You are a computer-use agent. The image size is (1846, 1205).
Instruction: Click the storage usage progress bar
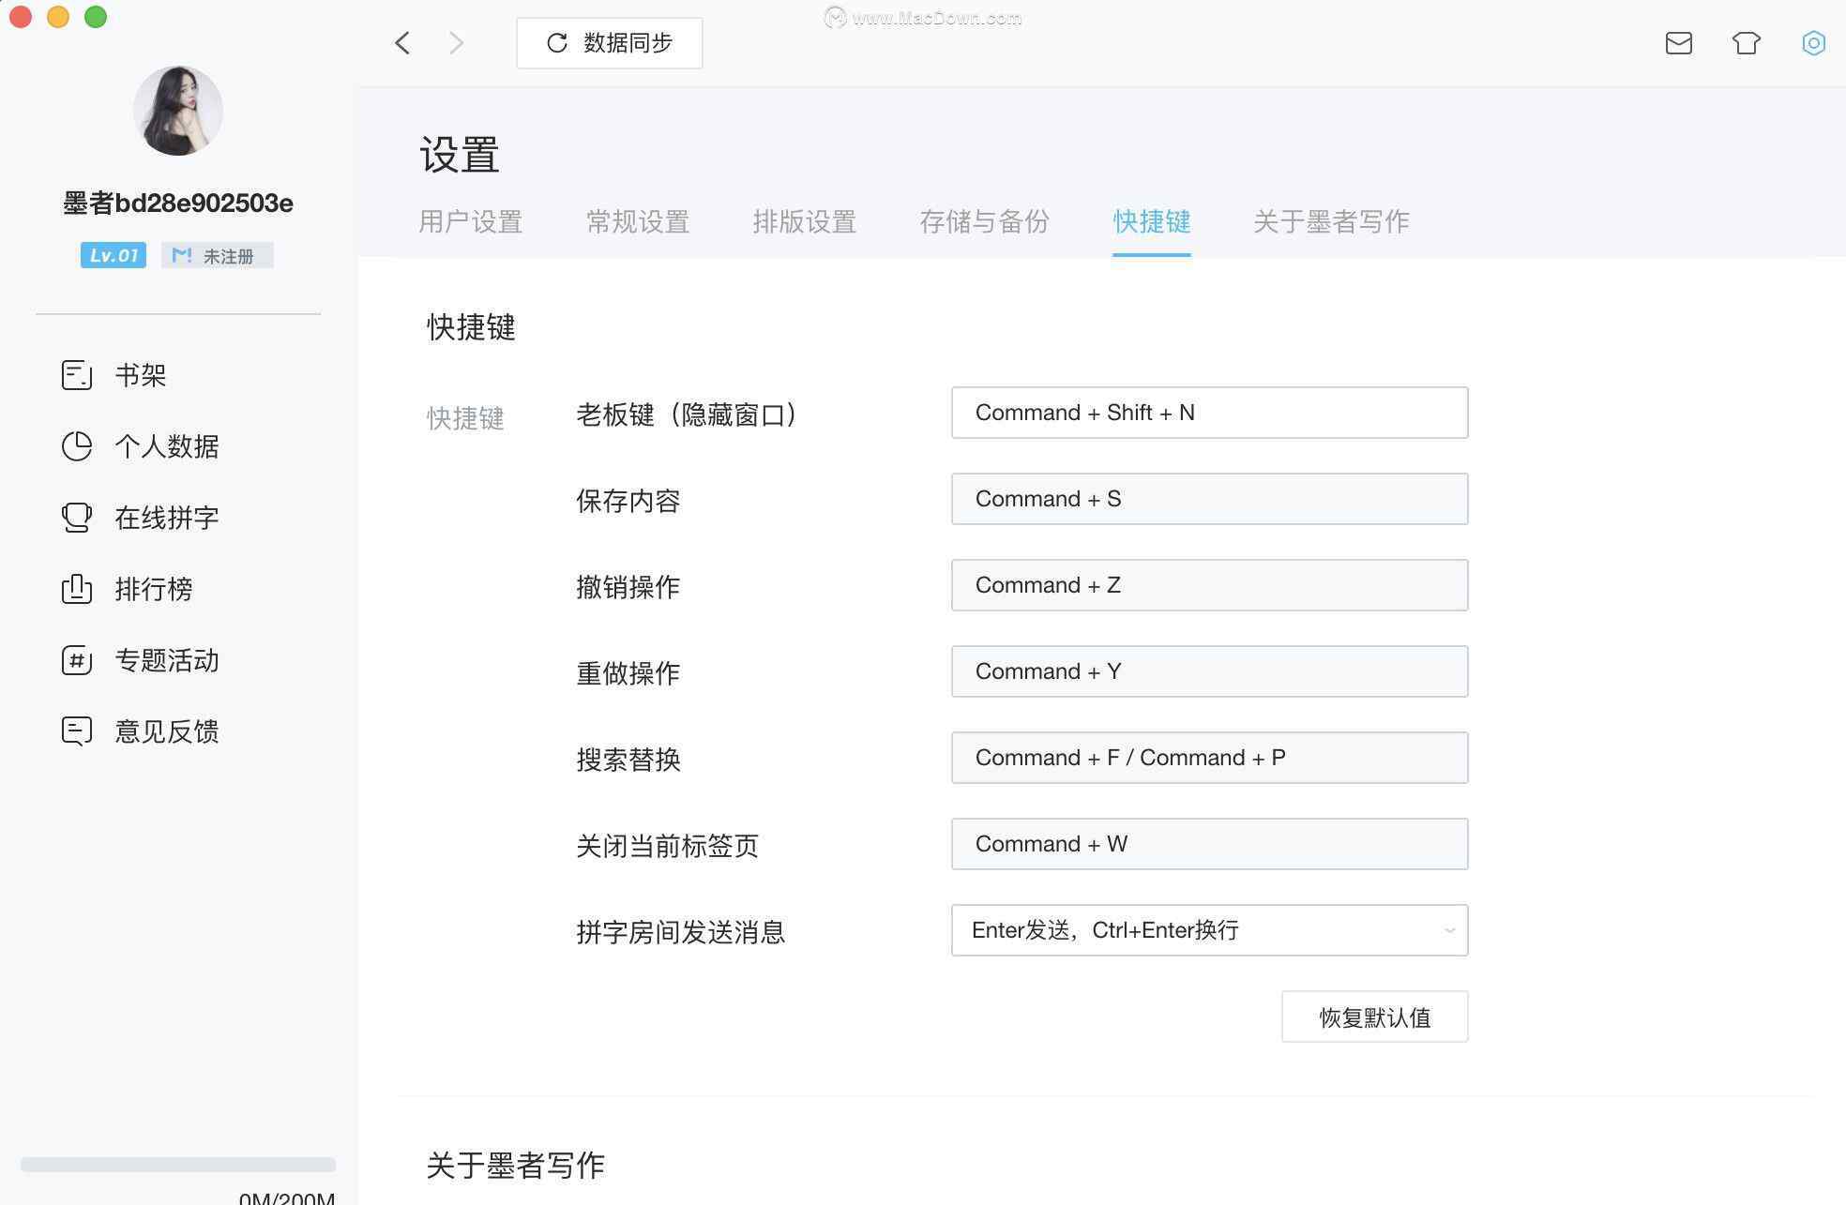coord(178,1165)
